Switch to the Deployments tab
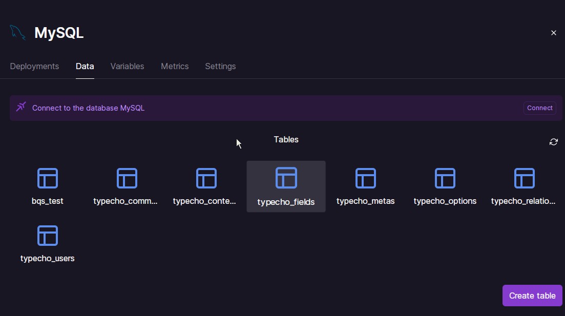 (34, 66)
